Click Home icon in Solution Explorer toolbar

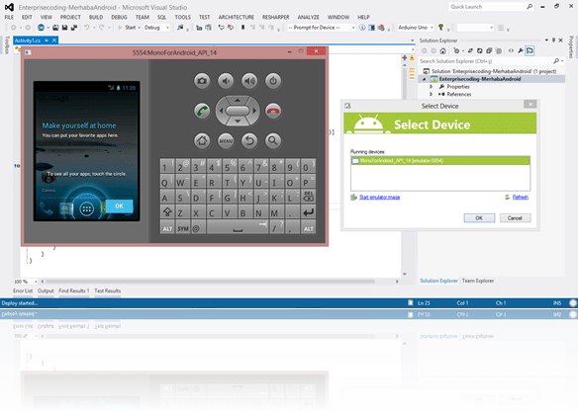coord(442,50)
